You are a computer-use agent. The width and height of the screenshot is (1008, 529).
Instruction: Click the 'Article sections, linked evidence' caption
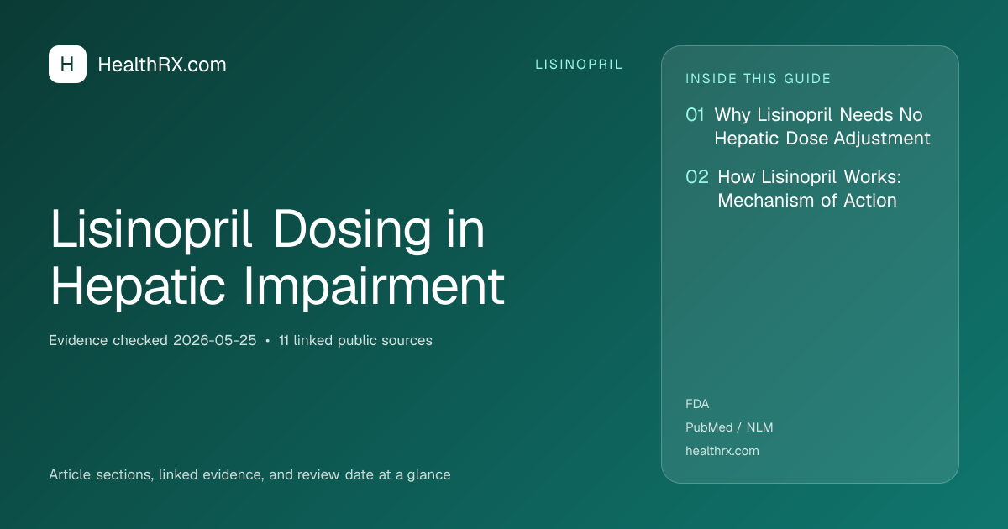coord(249,474)
